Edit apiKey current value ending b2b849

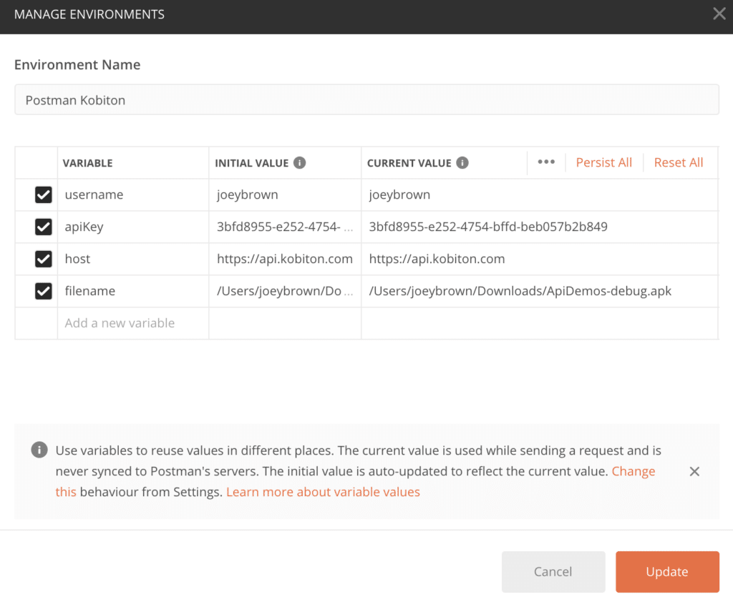(x=540, y=227)
